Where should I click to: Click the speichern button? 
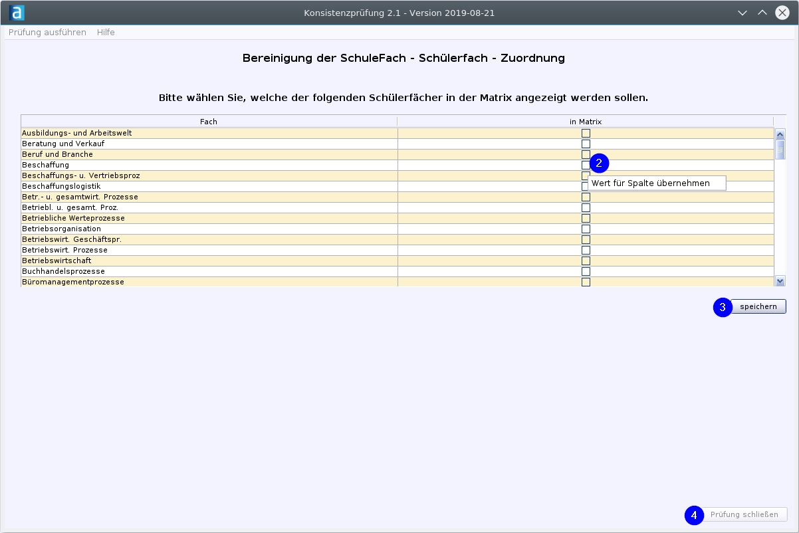(758, 306)
